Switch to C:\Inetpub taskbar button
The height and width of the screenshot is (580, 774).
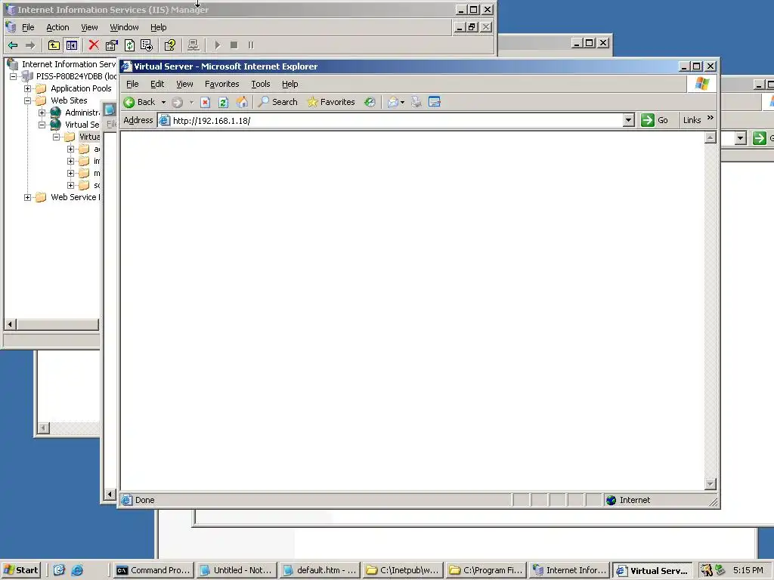403,570
